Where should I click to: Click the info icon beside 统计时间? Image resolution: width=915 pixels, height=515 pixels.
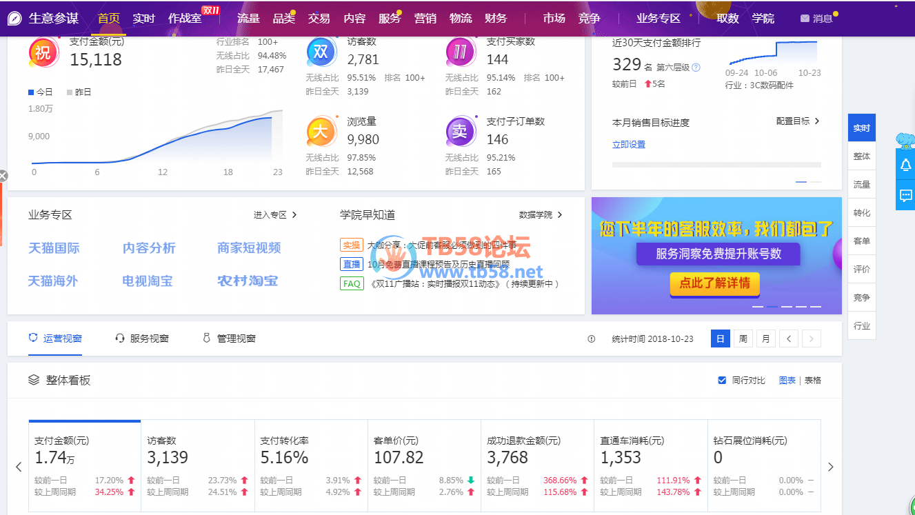[591, 339]
